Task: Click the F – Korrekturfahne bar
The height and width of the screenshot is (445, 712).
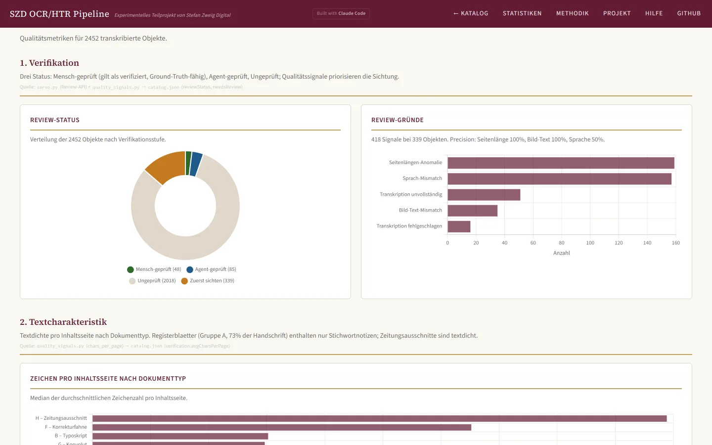Action: tap(282, 427)
